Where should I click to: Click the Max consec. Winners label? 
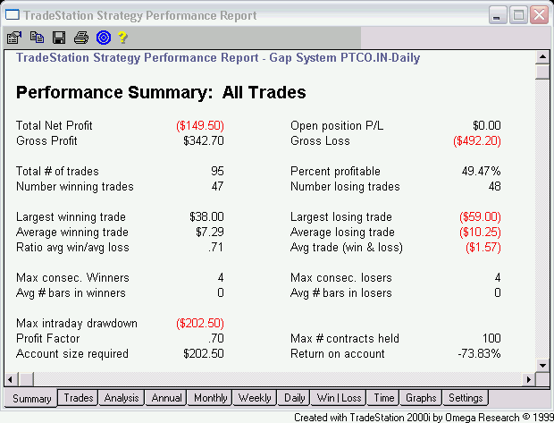click(72, 277)
